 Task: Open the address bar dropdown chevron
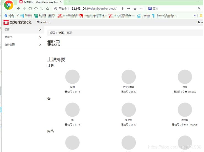click(141, 9)
